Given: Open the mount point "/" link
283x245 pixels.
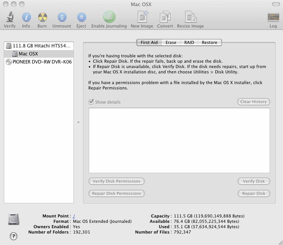Looking at the screenshot, I should [x=74, y=216].
